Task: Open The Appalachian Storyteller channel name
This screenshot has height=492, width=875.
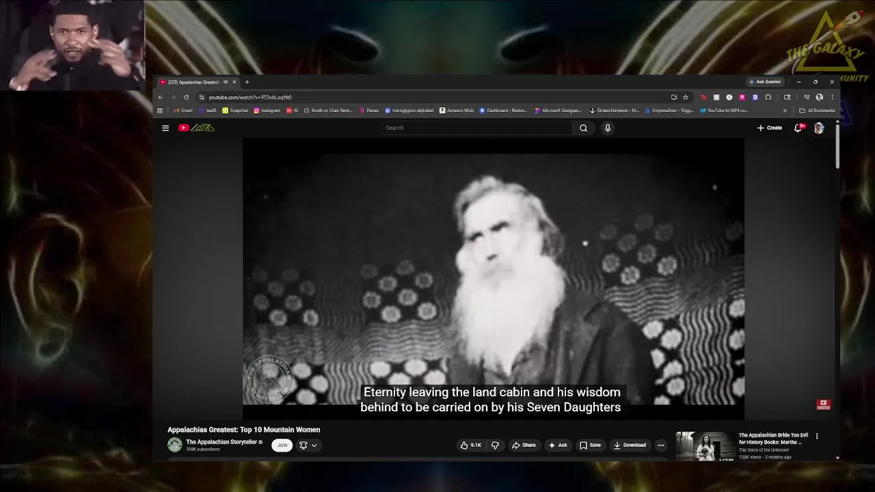Action: (x=221, y=442)
